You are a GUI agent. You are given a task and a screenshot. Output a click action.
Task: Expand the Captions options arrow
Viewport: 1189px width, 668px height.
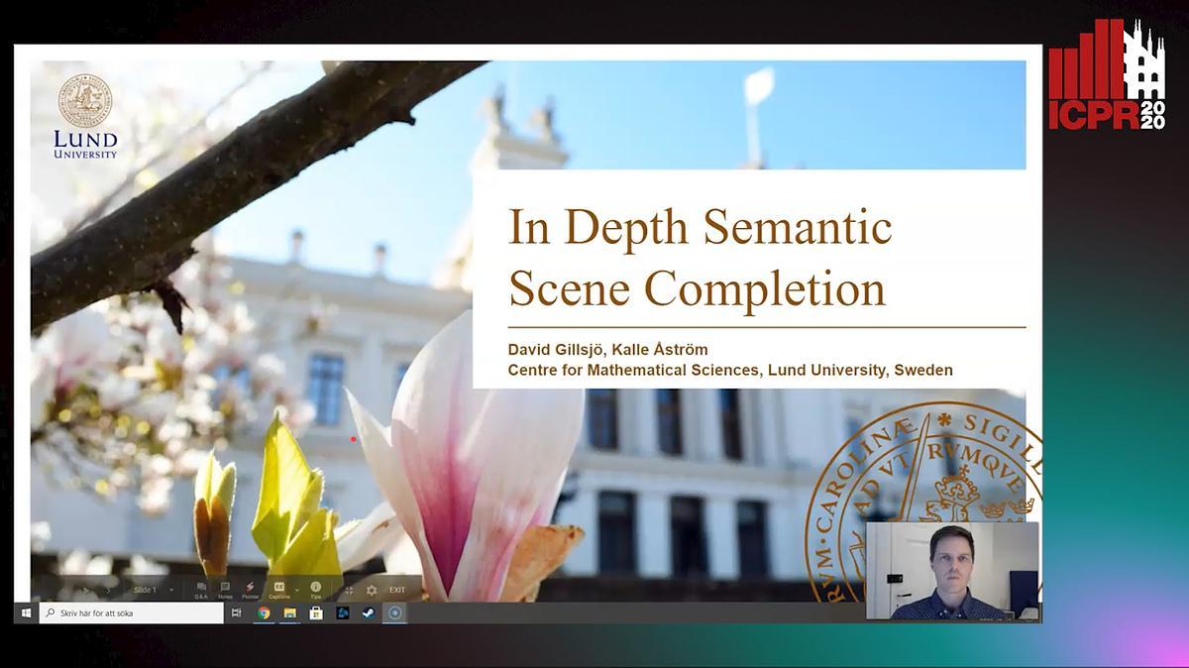pyautogui.click(x=296, y=590)
